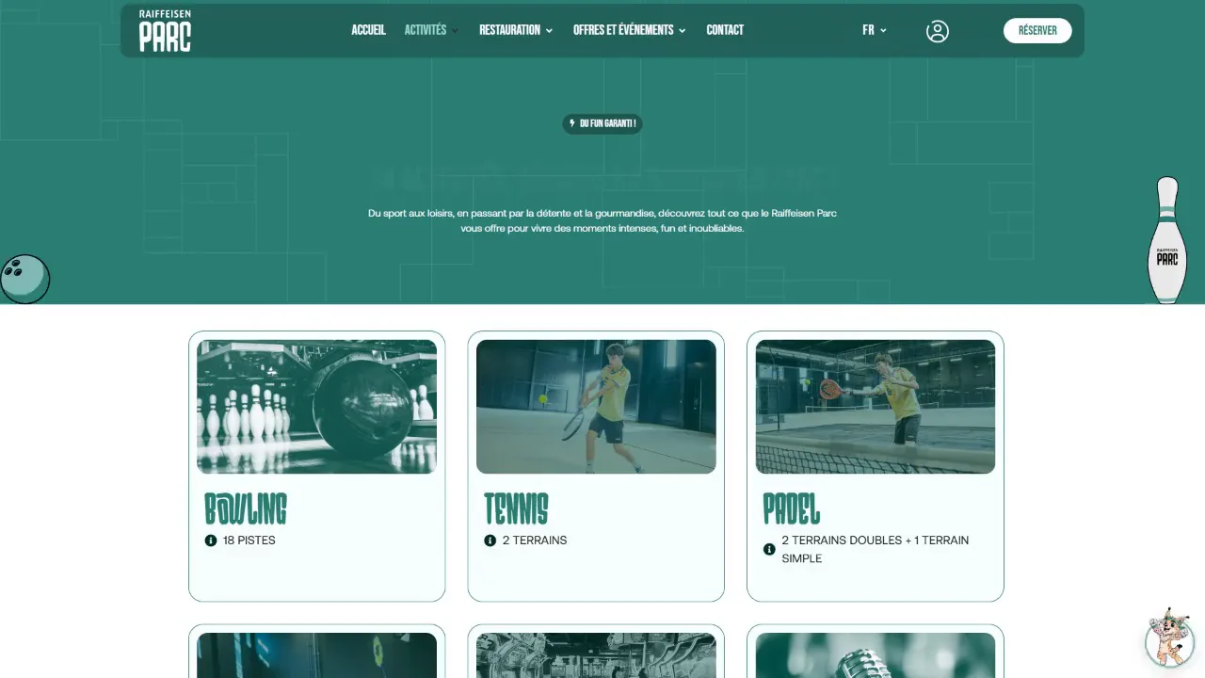Expand the Restauration dropdown

point(516,30)
